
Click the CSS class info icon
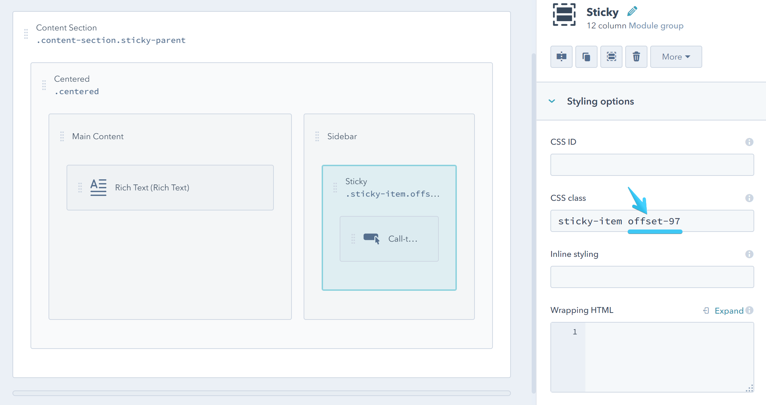pos(749,198)
